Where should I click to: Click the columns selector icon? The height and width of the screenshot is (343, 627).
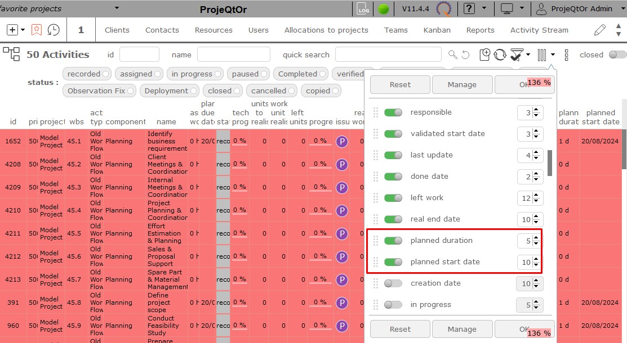pyautogui.click(x=542, y=55)
